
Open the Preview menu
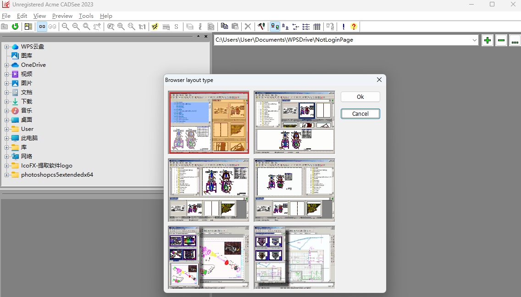click(62, 16)
